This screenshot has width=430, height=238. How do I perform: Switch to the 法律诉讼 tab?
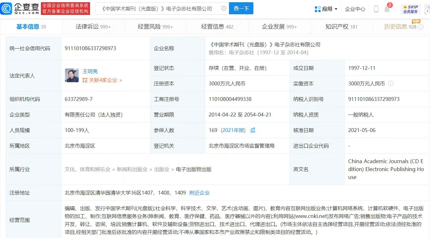93,27
